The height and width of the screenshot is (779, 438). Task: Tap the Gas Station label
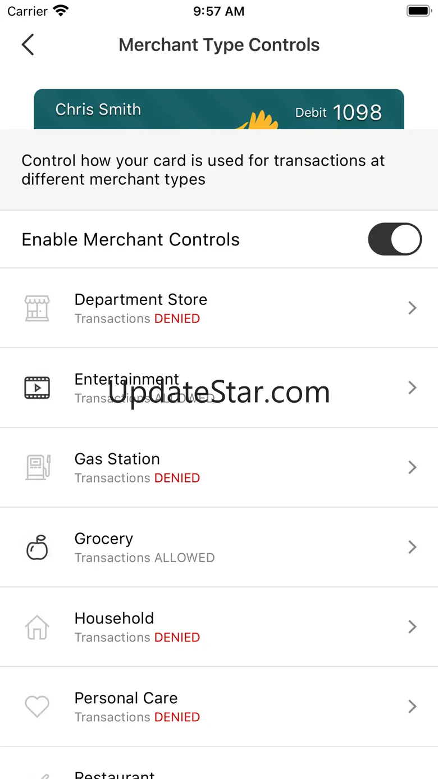117,459
